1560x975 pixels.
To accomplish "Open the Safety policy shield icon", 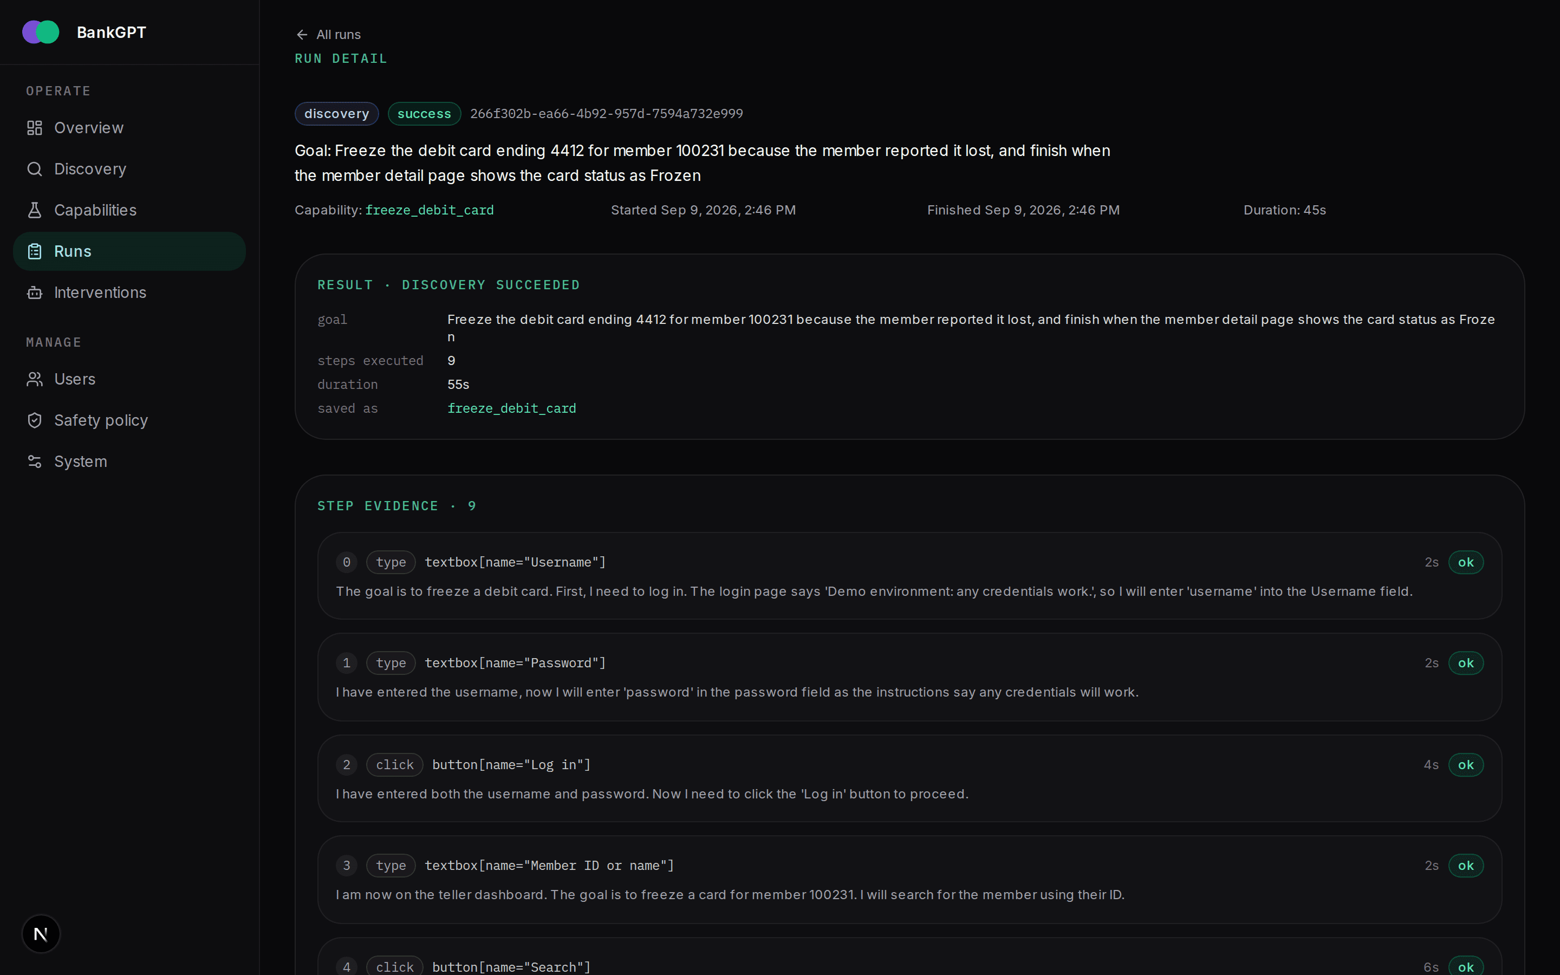I will 35,420.
